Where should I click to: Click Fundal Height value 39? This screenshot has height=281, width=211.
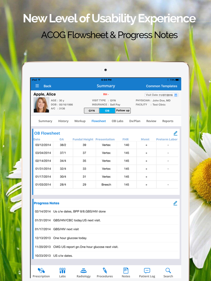pyautogui.click(x=84, y=145)
